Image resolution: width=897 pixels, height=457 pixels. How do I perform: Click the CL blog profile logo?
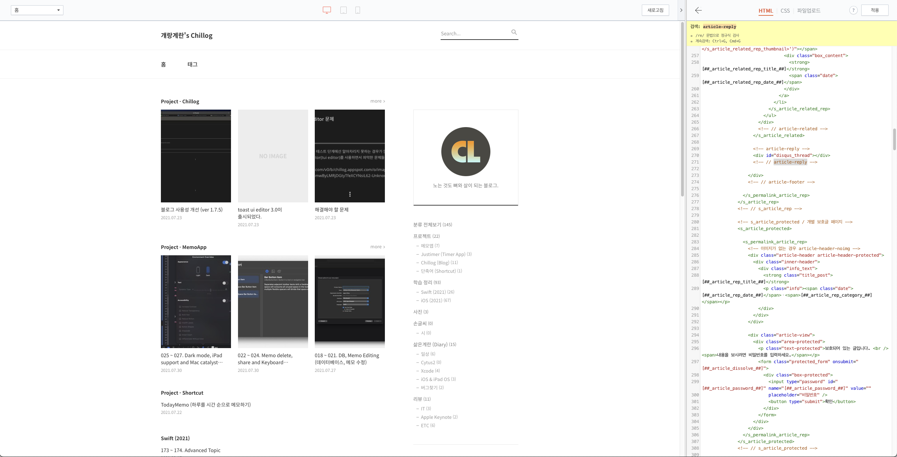[x=466, y=152]
